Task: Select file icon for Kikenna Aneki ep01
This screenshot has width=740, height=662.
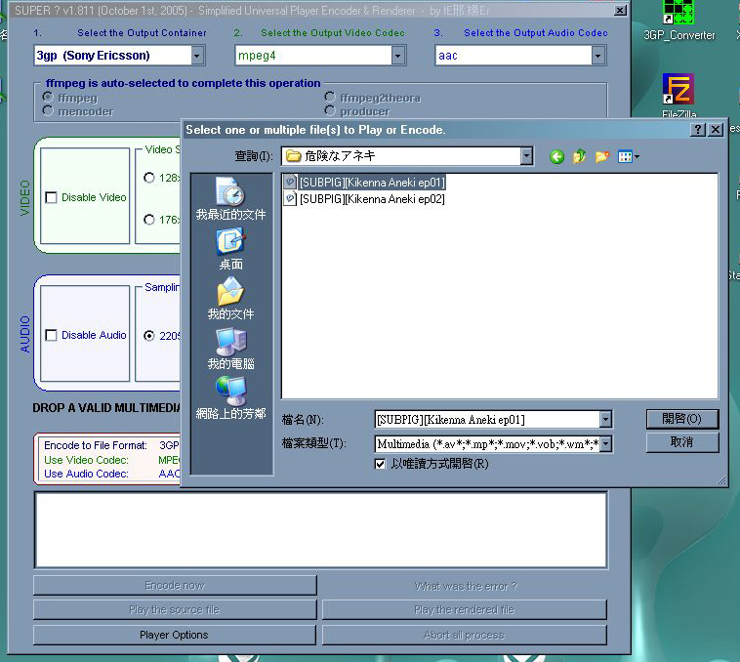Action: tap(290, 183)
